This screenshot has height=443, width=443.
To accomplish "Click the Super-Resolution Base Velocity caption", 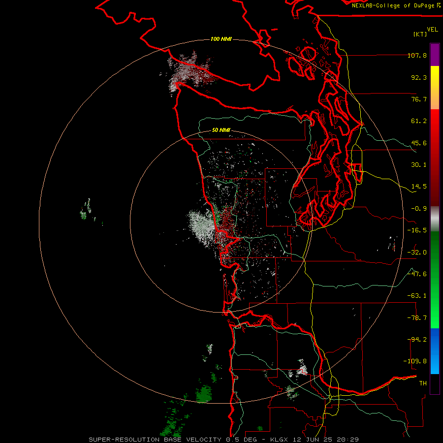I will 224,440.
